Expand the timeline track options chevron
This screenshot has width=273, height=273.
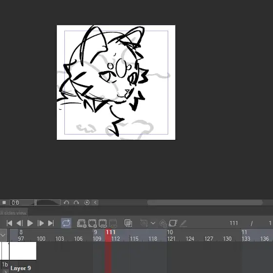tap(3, 235)
